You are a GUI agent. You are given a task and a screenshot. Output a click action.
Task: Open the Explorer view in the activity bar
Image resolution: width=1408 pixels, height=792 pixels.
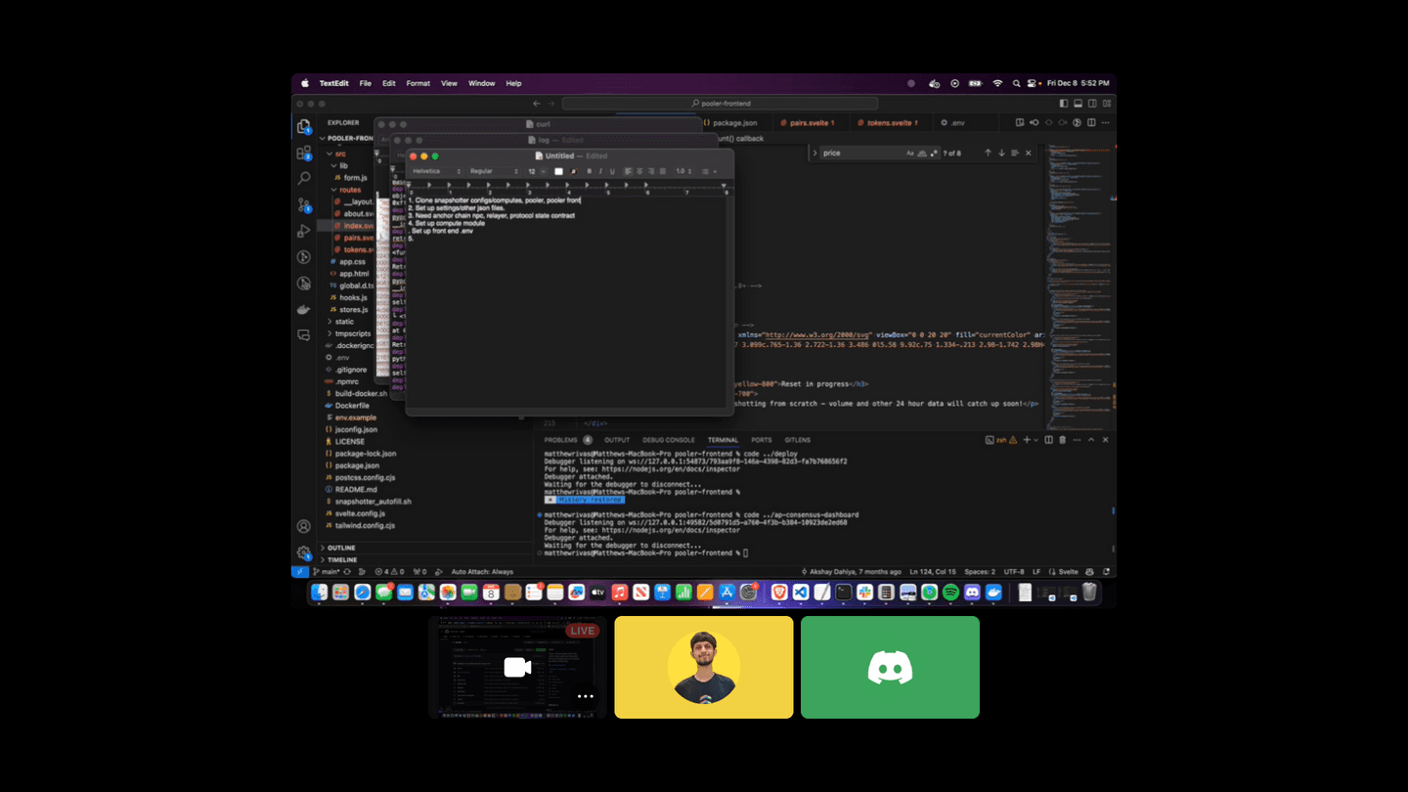pos(303,126)
